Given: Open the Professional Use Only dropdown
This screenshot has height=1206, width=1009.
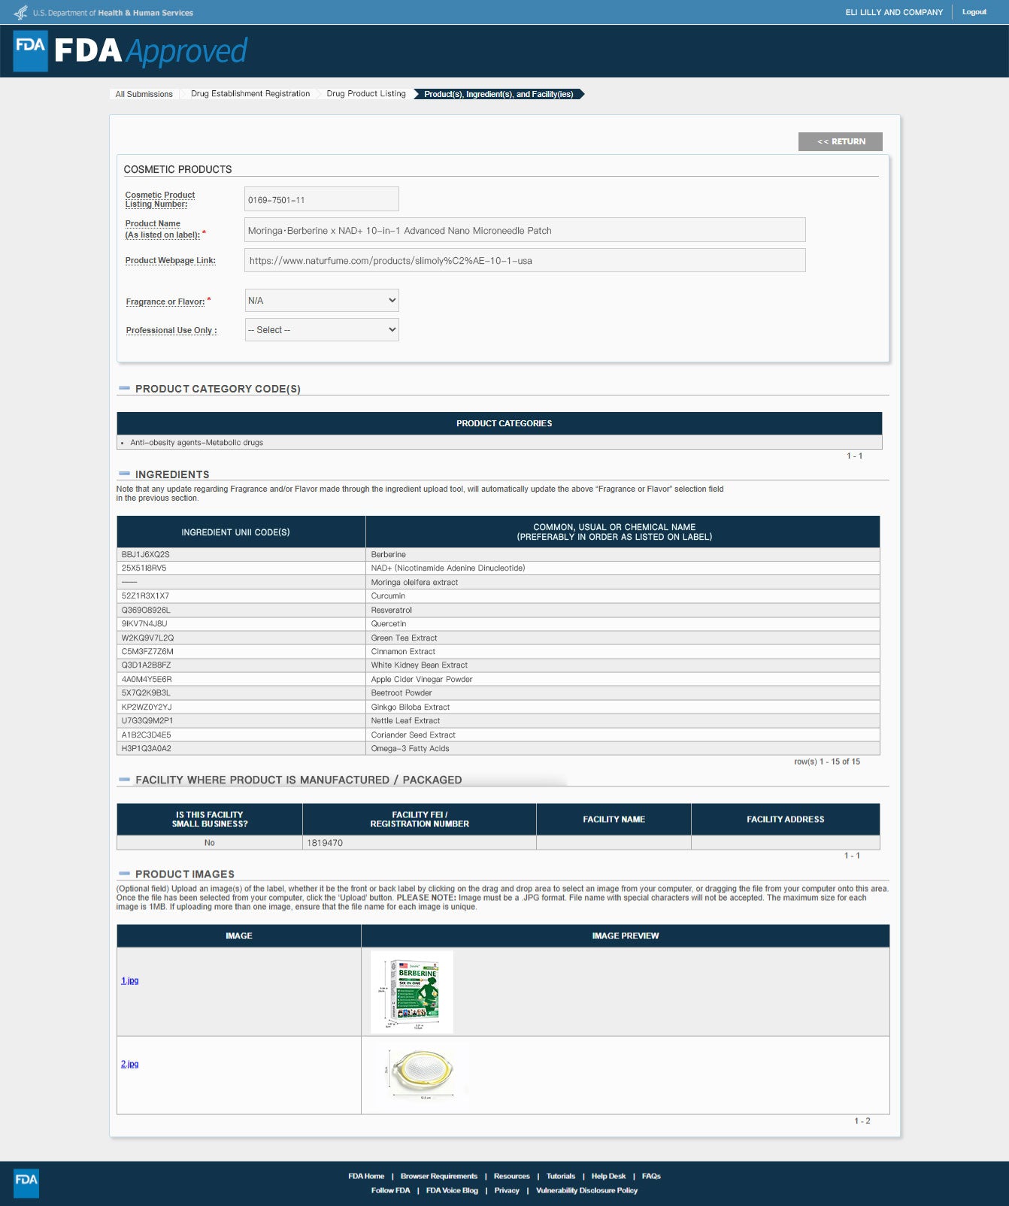Looking at the screenshot, I should [x=322, y=330].
